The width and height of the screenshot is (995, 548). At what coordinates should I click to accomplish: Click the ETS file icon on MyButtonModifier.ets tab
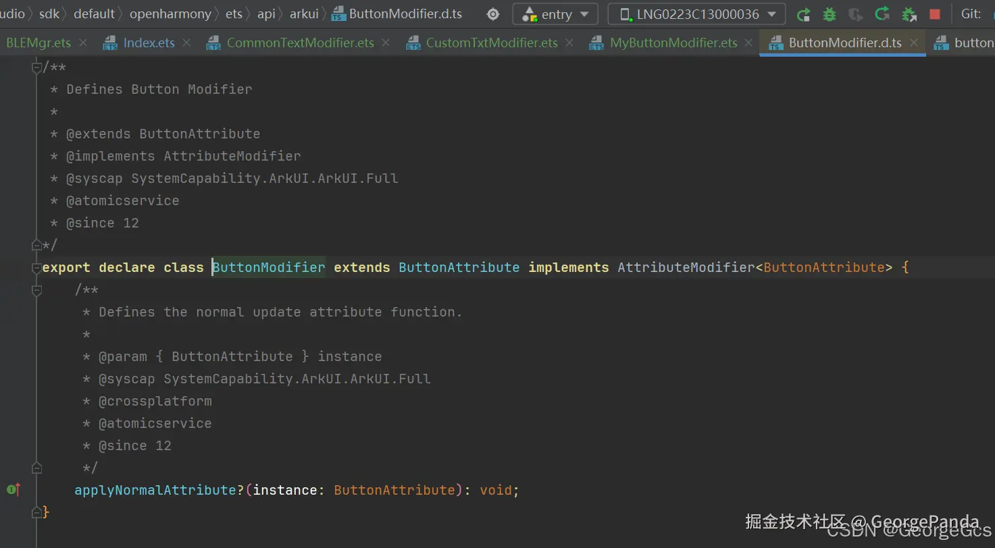click(x=596, y=43)
